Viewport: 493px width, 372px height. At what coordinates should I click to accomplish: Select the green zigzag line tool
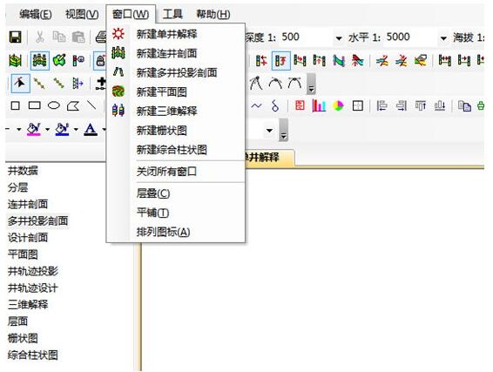coord(59,84)
